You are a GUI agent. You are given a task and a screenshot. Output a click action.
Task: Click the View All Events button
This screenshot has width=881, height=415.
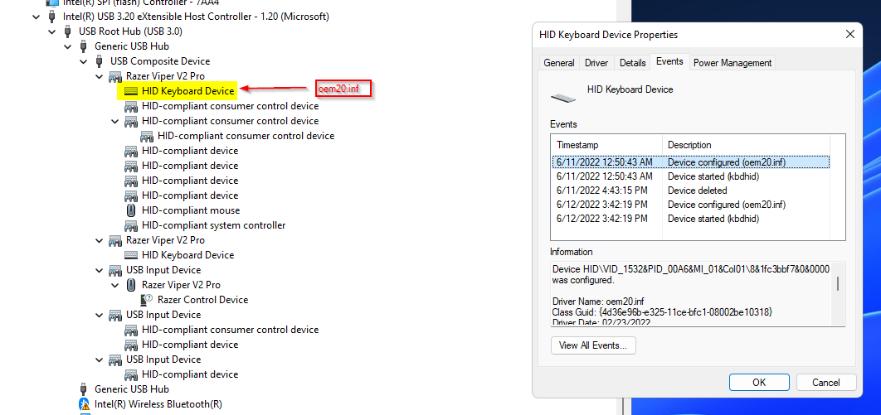(593, 345)
